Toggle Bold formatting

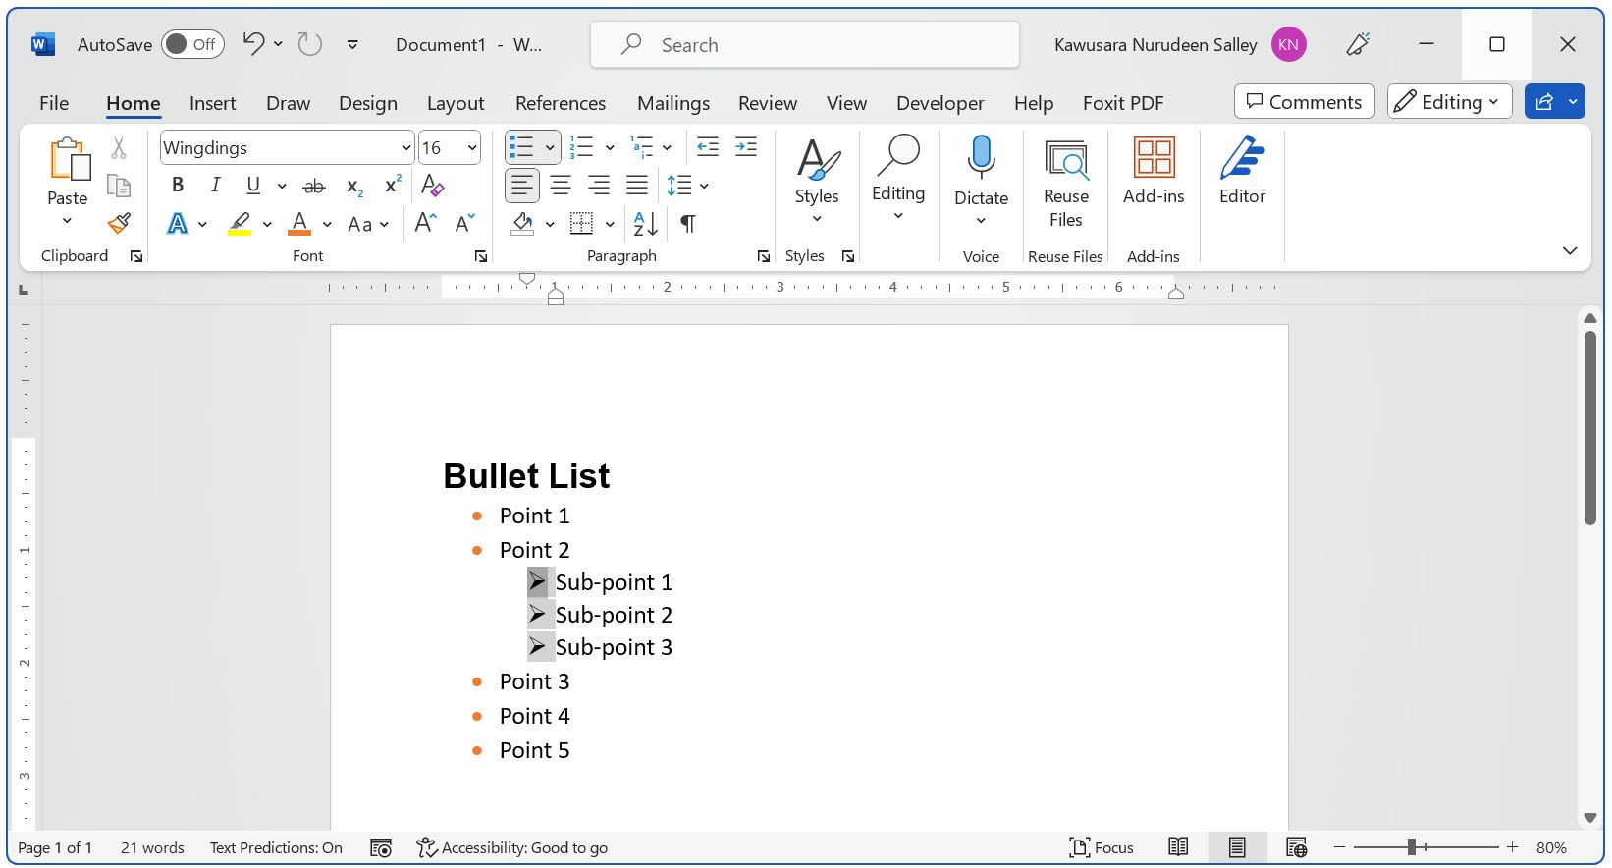tap(178, 185)
